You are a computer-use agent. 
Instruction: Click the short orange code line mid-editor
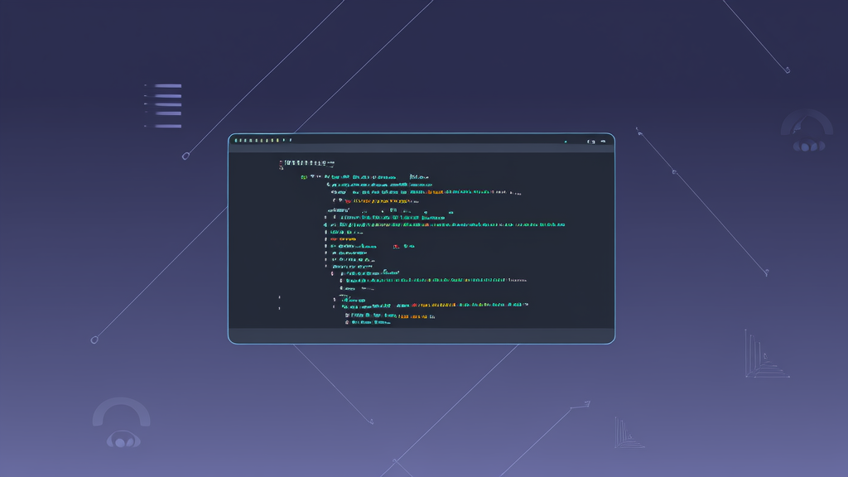click(344, 239)
